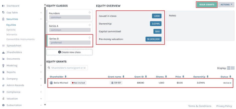Sort grants by Status column
236x109 pixels.
(226, 76)
